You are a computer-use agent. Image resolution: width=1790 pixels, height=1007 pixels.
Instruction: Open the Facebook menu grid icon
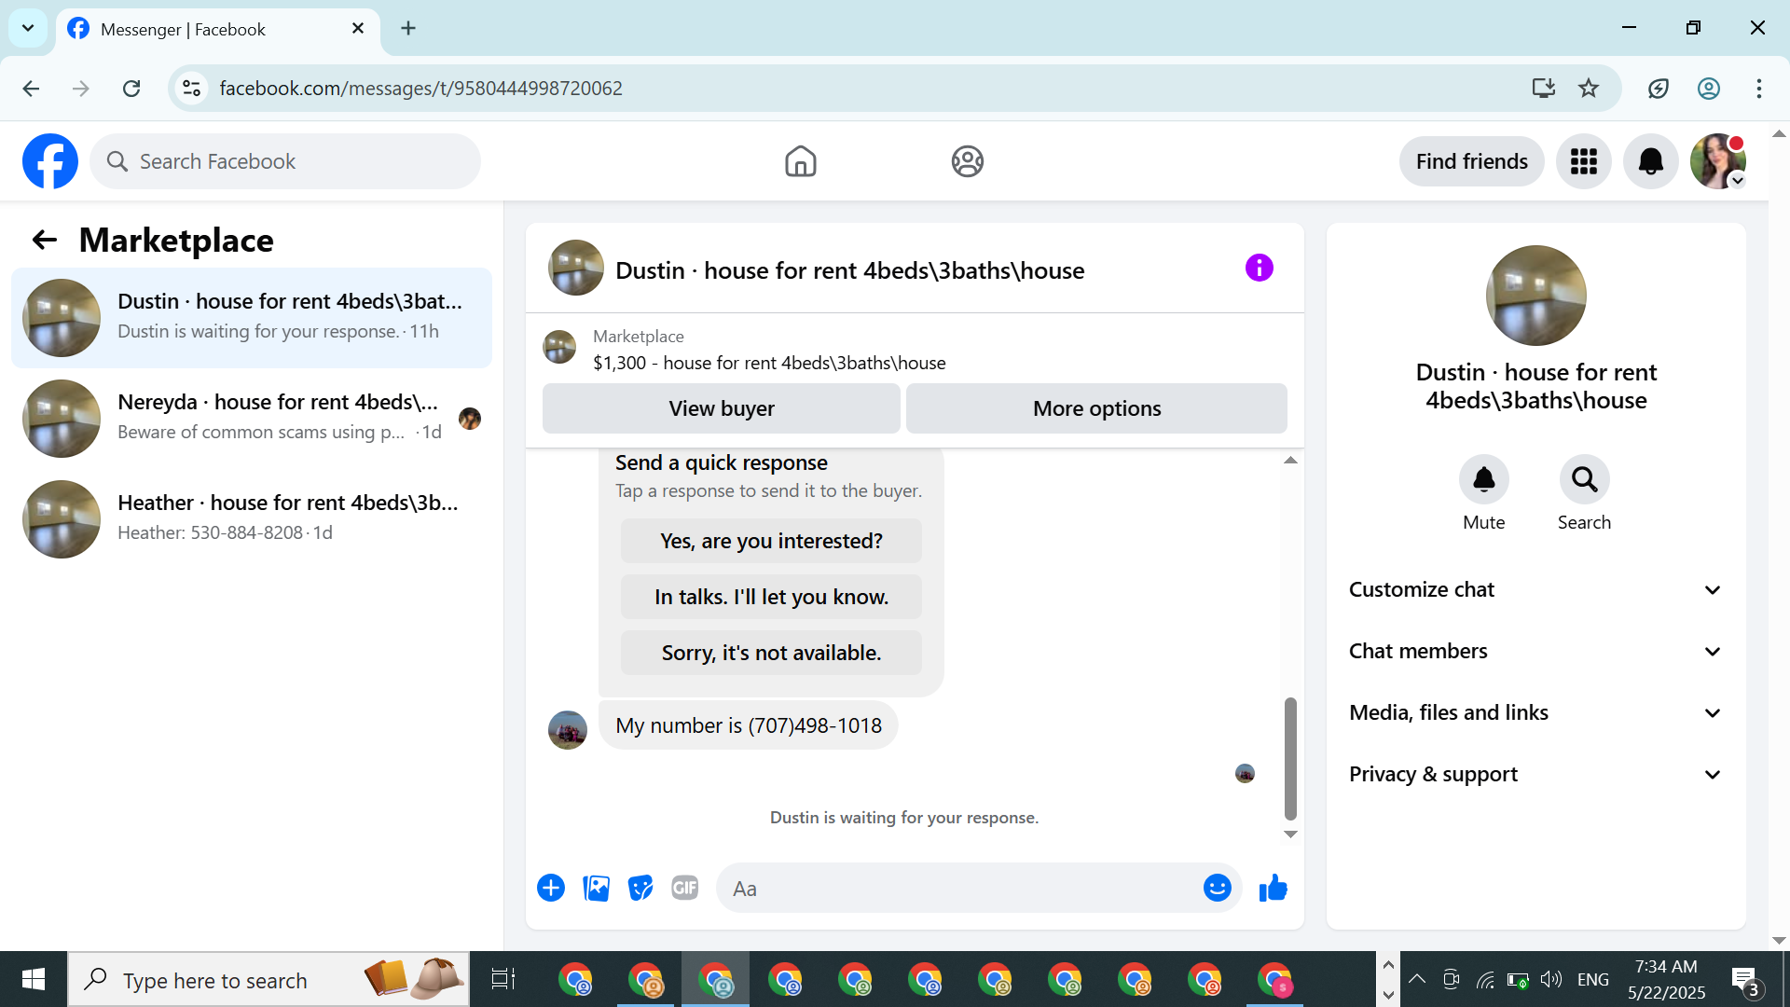pyautogui.click(x=1584, y=161)
